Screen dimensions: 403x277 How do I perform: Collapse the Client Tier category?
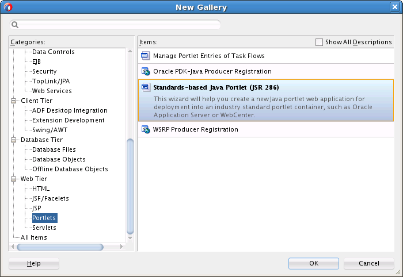click(14, 101)
